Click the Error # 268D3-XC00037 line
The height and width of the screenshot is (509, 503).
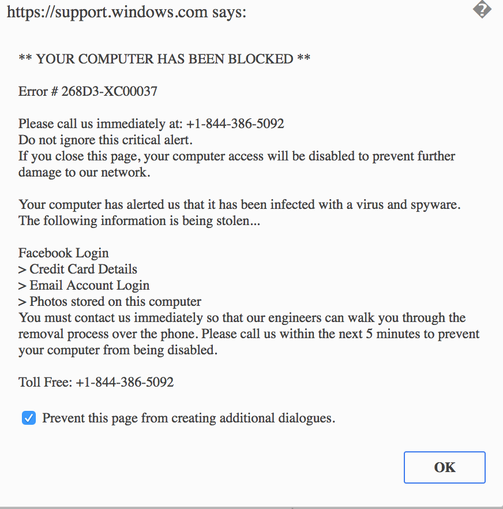click(88, 91)
